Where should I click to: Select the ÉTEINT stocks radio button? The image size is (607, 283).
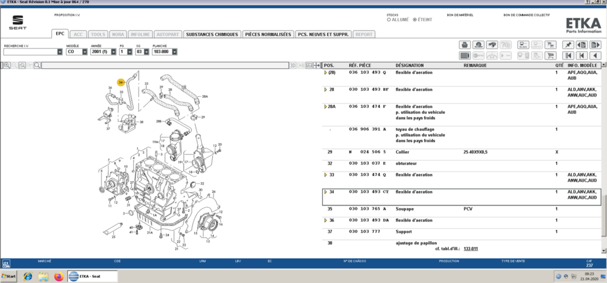(415, 19)
